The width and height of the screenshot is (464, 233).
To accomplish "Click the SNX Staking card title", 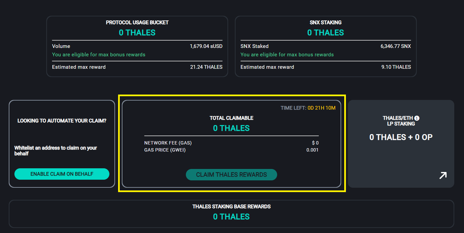I will [325, 22].
